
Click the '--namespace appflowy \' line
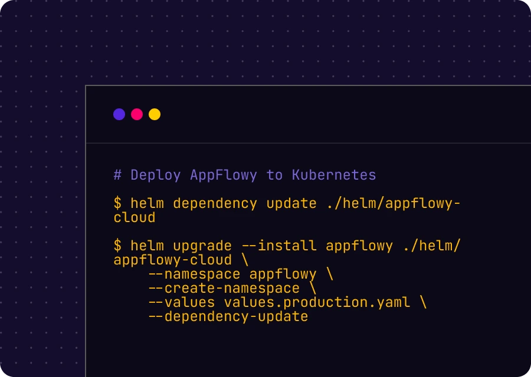241,275
